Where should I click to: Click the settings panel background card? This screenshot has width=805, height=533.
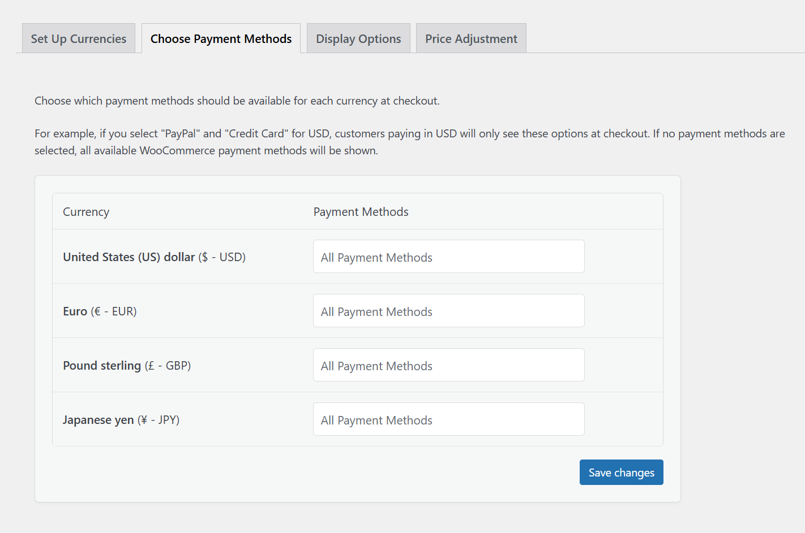coord(357,486)
